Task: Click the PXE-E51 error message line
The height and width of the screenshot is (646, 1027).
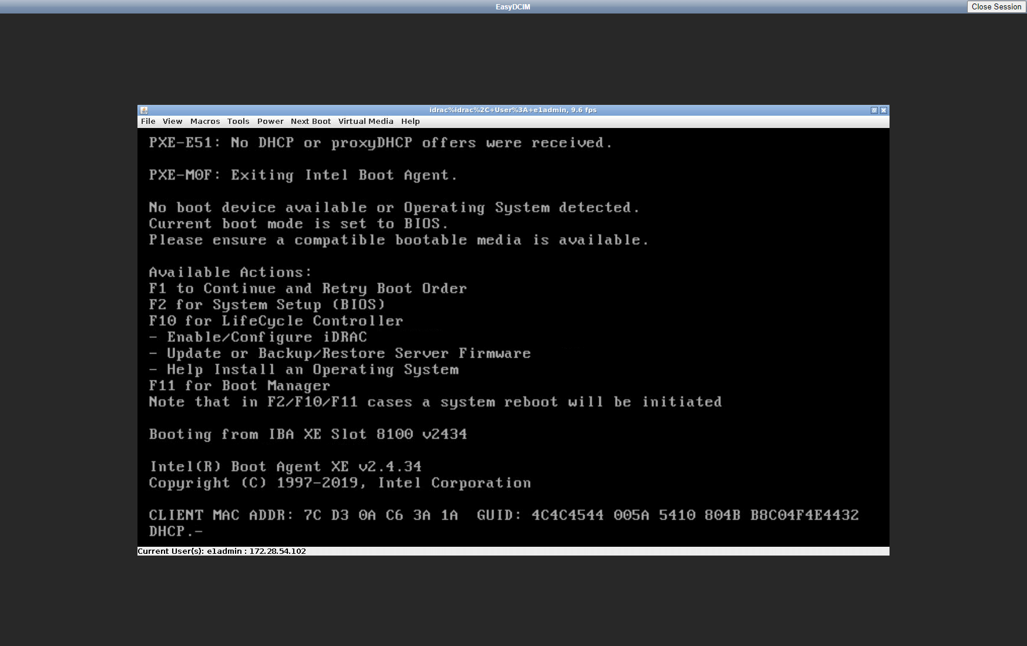Action: (x=380, y=143)
